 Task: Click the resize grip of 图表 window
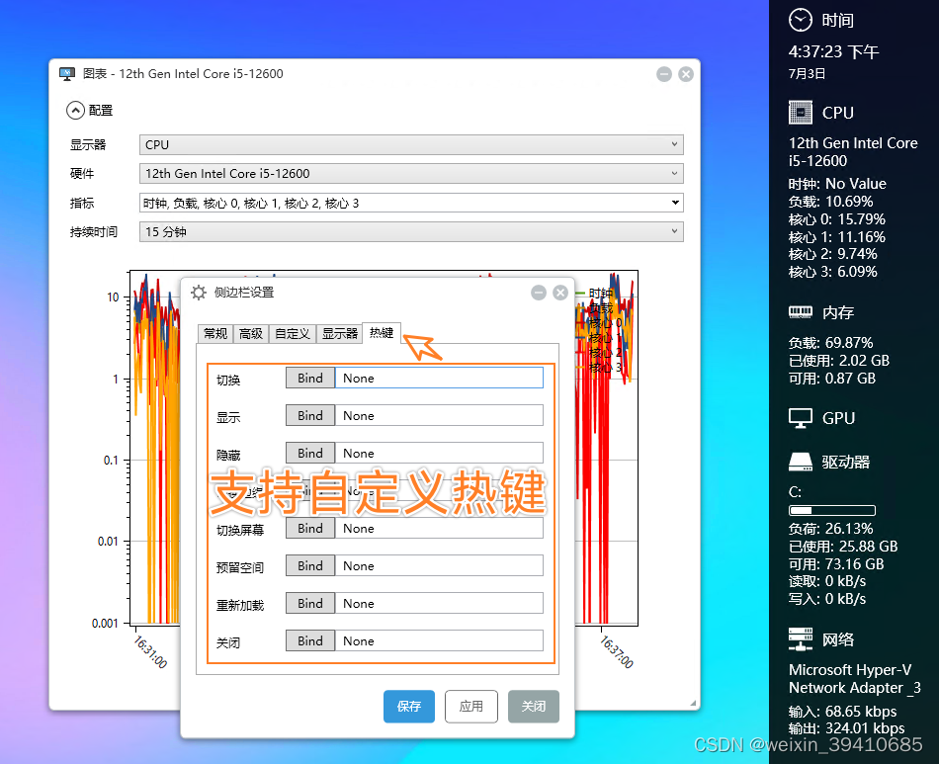tap(693, 703)
